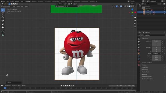
Task: Hide Empty.002 using its eye icon
Action: [x=164, y=14]
